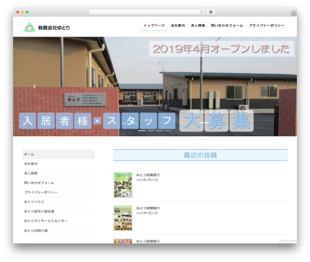Select 問い合わせフォーム in the sidebar
Screen dimensions: 310x262
coord(58,183)
